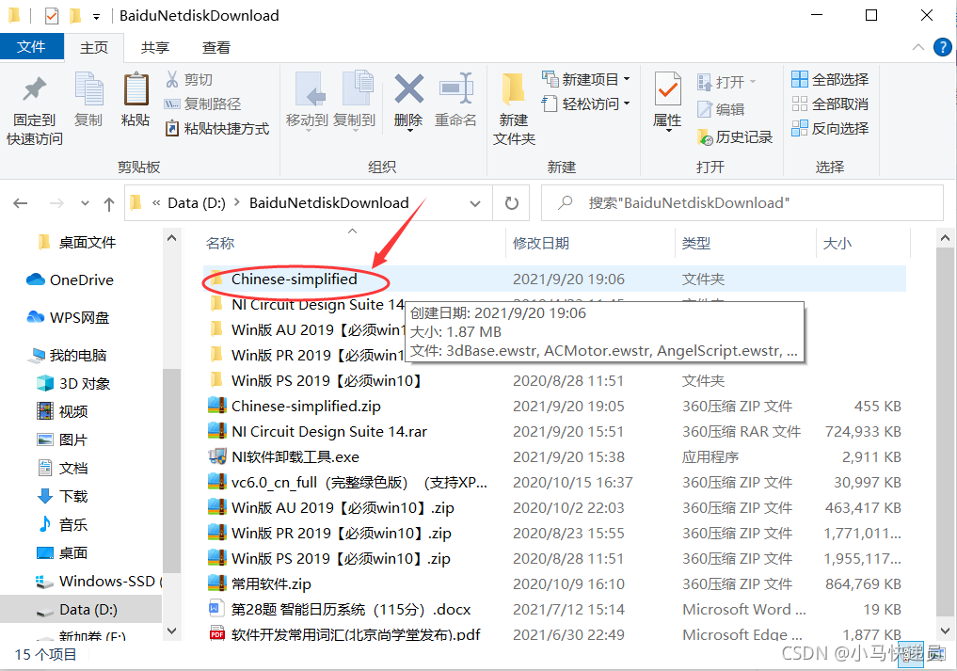Click Select none (全部取消)

pos(830,104)
